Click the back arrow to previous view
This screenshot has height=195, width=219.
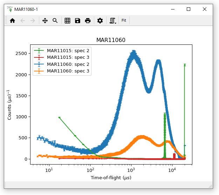(x=23, y=21)
